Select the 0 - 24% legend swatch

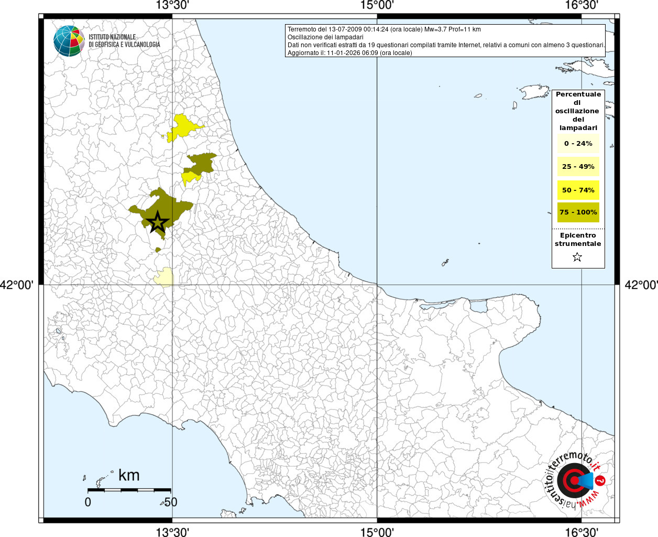[578, 143]
